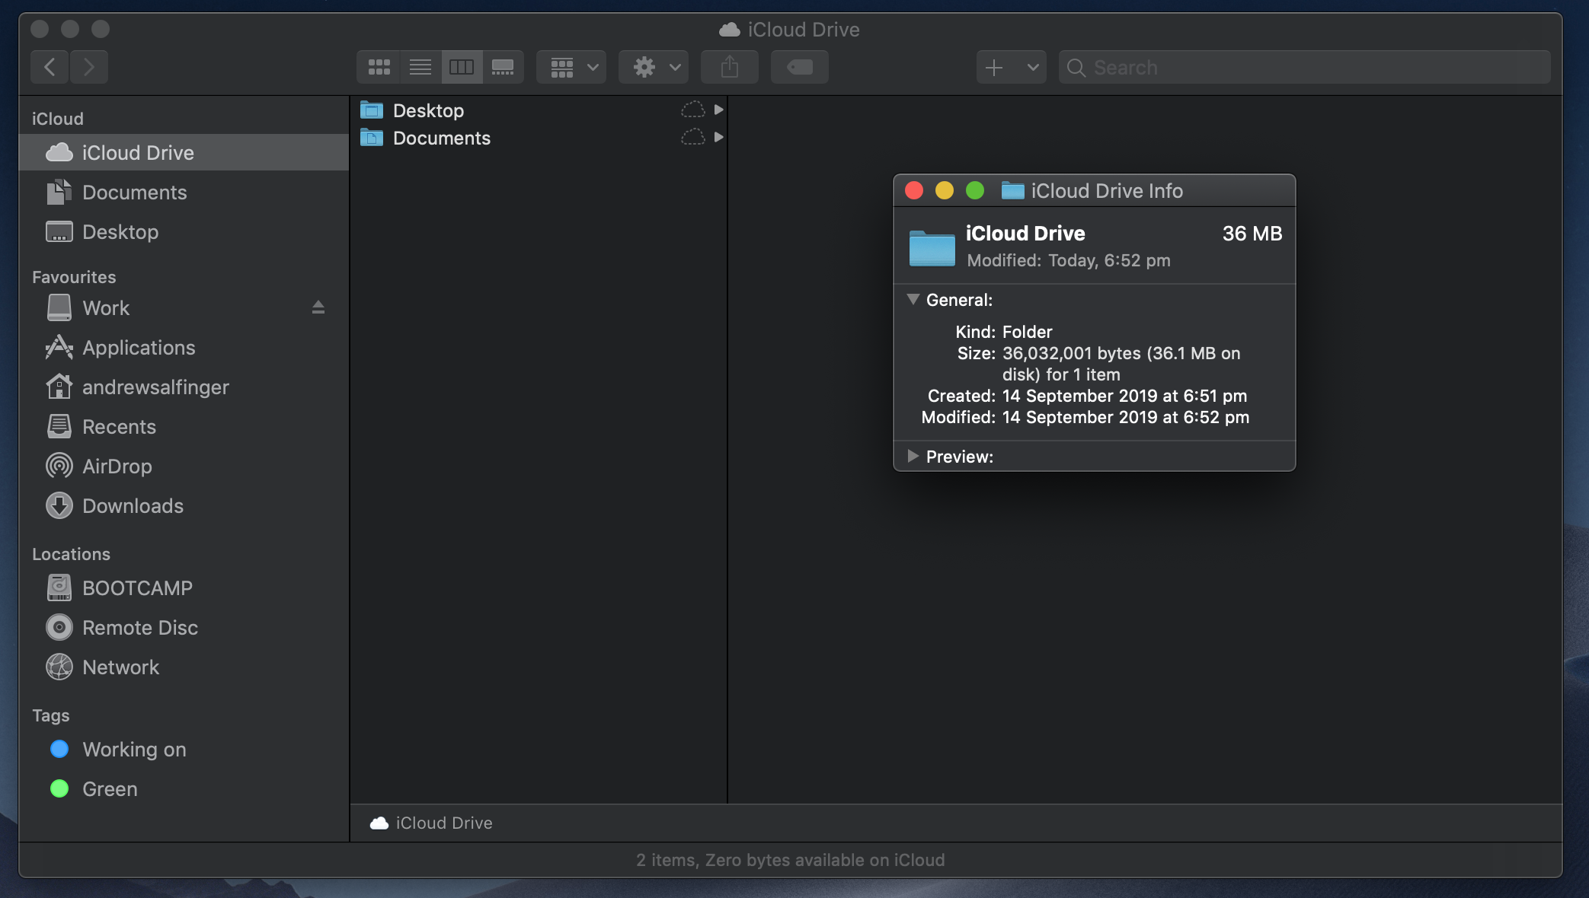Collapse the General section in Info window

point(913,299)
